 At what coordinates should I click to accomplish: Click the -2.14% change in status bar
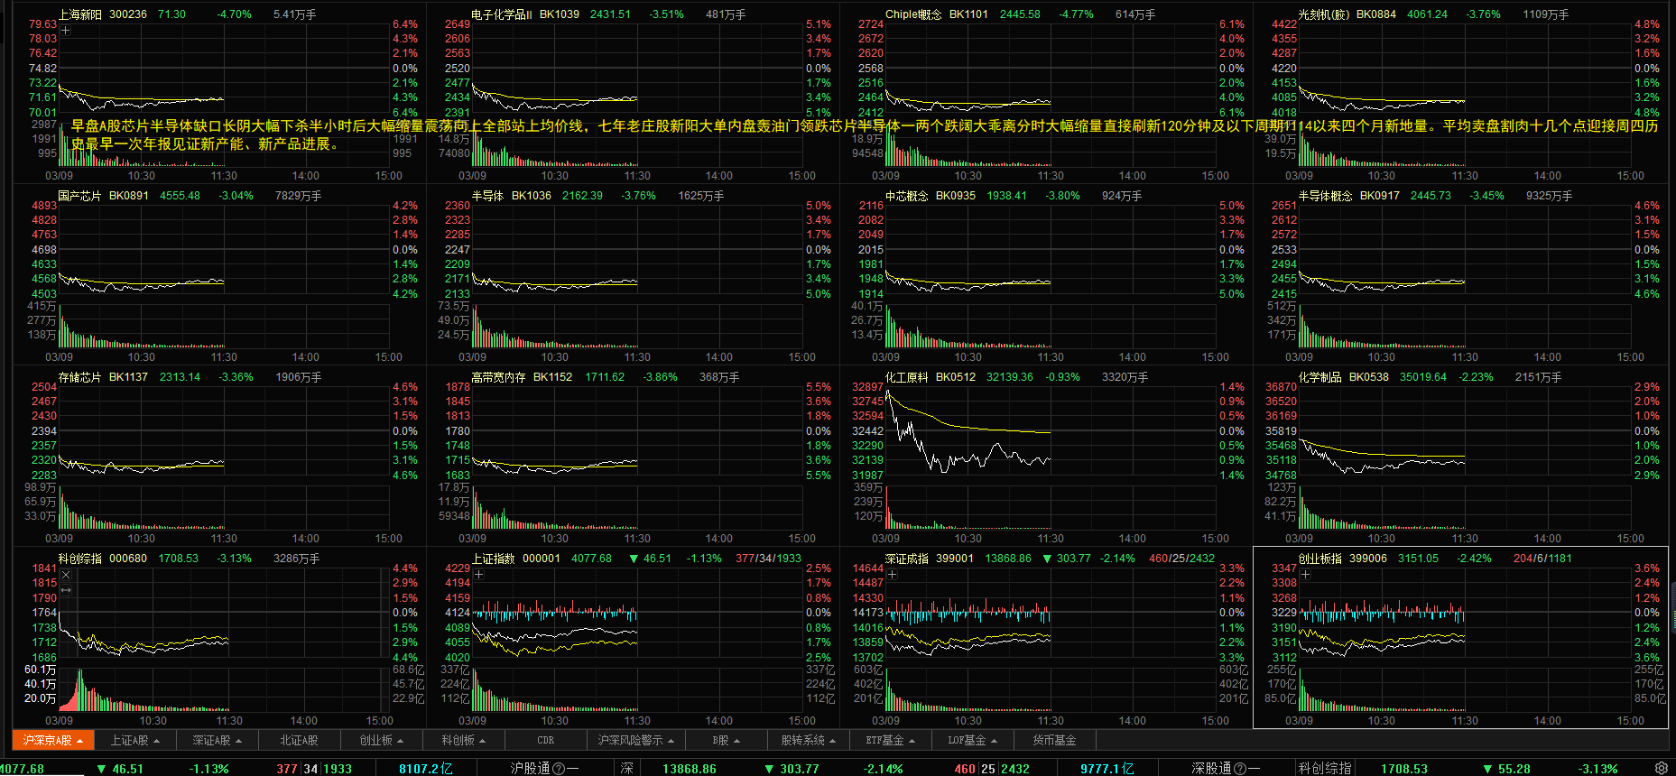point(883,769)
